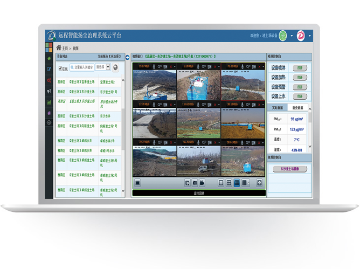360x269 pixels.
Task: Expand the user account dropdown arrow at top right
Action: coord(310,36)
